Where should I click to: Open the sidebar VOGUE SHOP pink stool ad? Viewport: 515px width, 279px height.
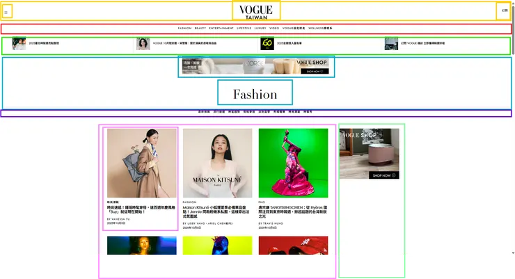coord(369,154)
